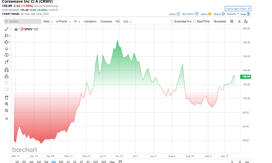
Task: Select the 10Y time range
Action: pyautogui.click(x=96, y=161)
